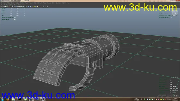Image resolution: width=180 pixels, height=101 pixels.
Task: Click the Normals menu
Action: coord(49,3)
